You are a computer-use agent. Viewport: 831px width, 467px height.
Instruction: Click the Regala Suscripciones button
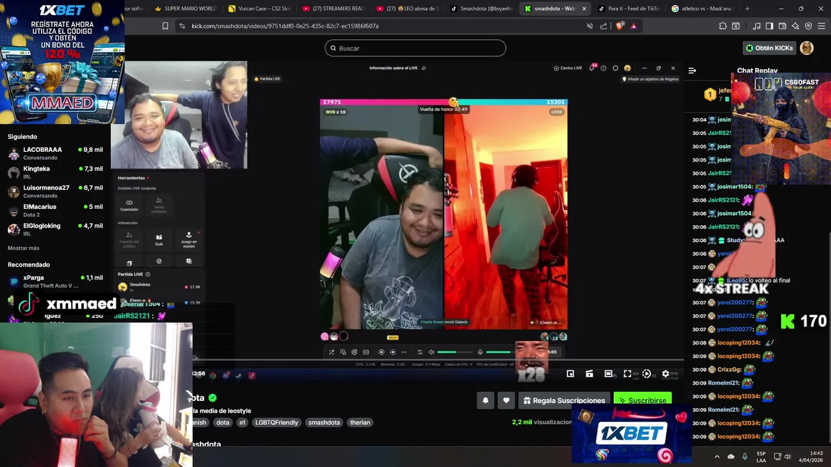pyautogui.click(x=564, y=400)
